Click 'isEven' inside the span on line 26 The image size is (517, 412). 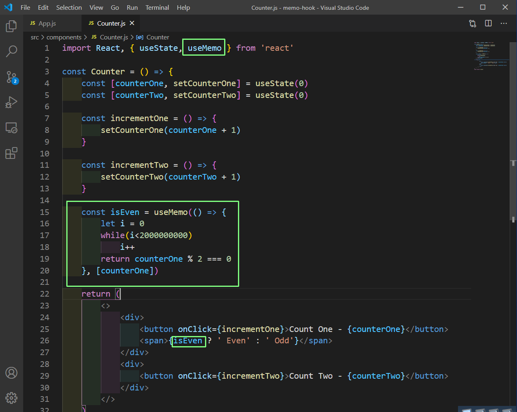(x=188, y=341)
